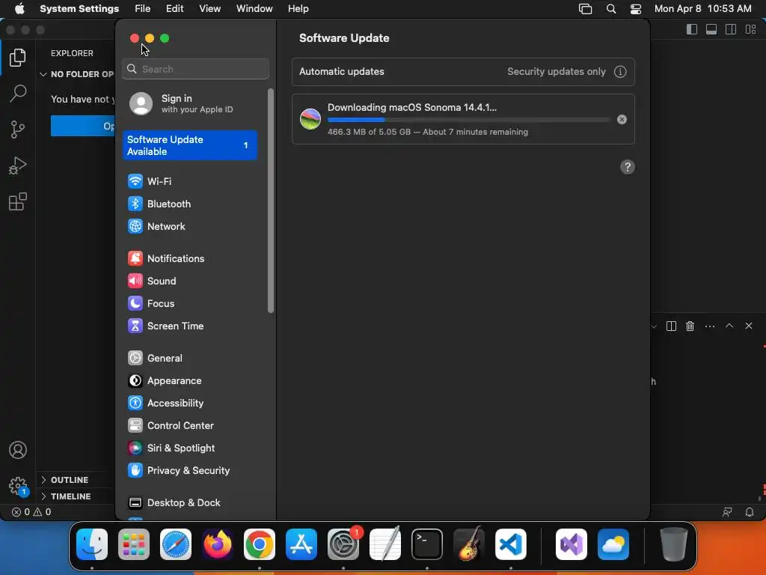Open VS Code notifications bell
The width and height of the screenshot is (766, 575).
click(749, 512)
